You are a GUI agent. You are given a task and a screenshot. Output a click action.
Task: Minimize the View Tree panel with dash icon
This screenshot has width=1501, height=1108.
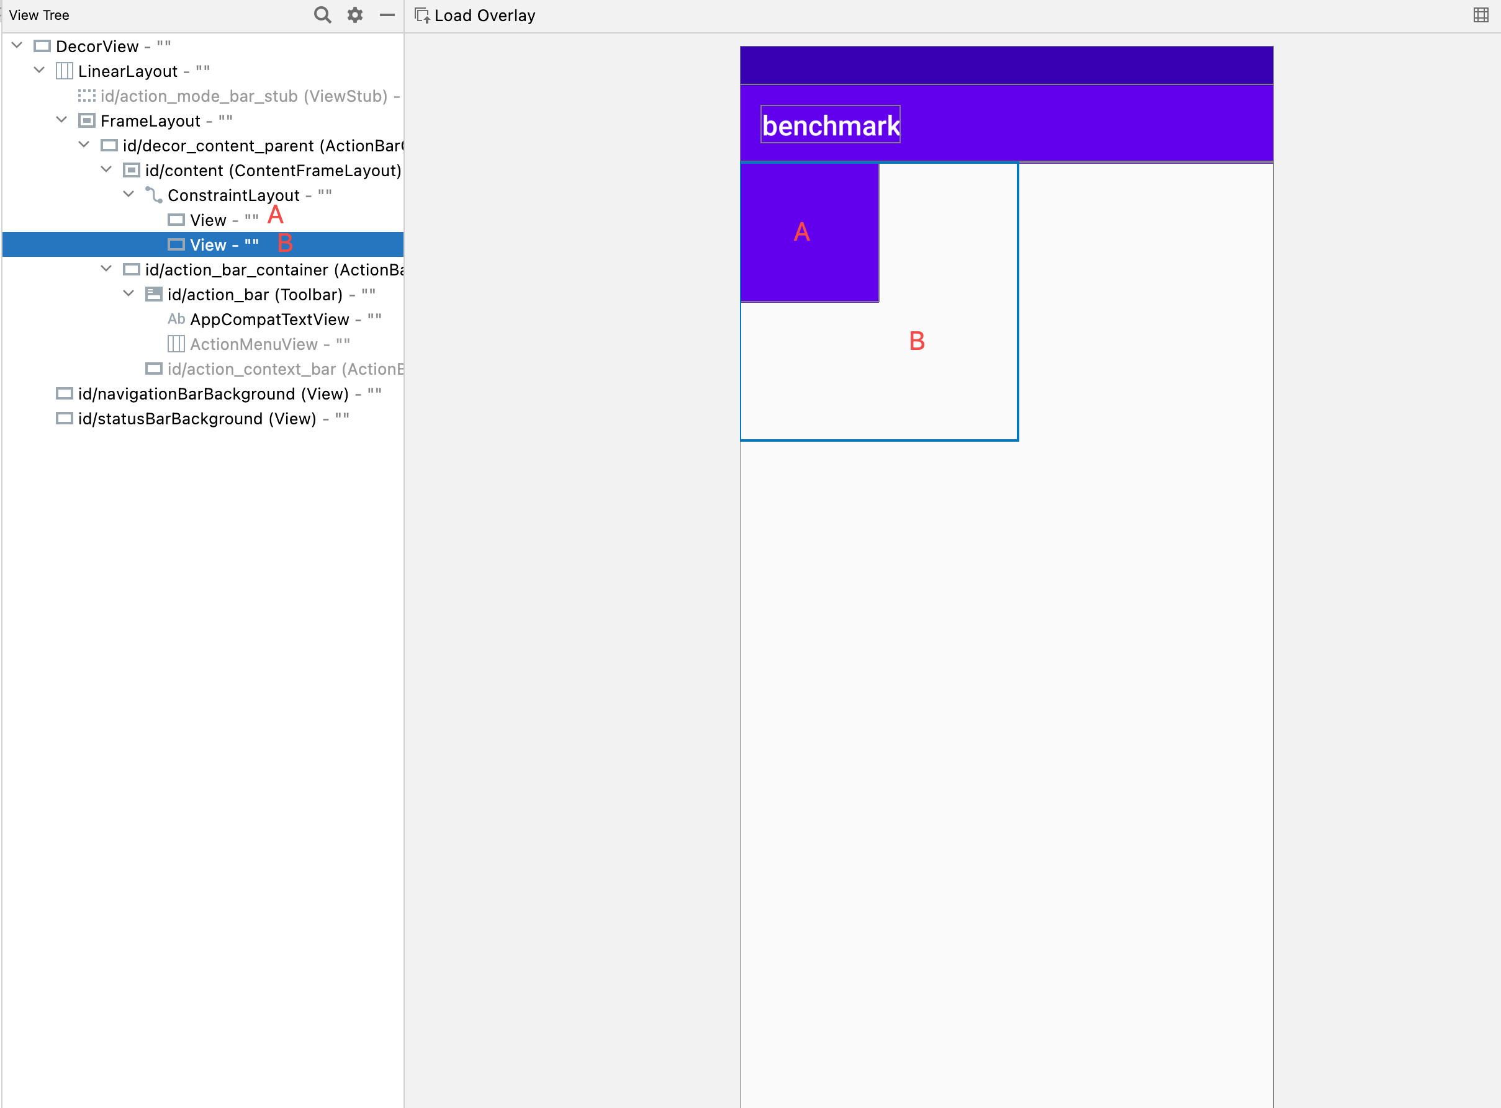pyautogui.click(x=387, y=15)
